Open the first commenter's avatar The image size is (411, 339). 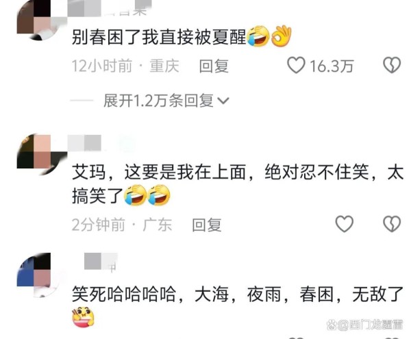39,19
